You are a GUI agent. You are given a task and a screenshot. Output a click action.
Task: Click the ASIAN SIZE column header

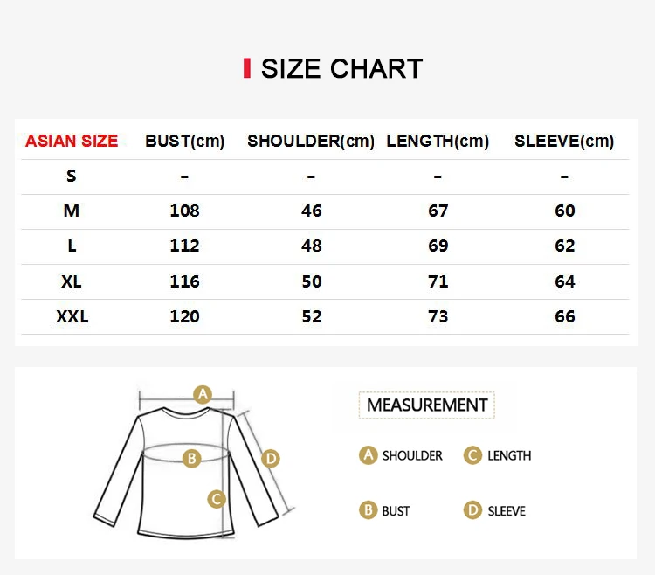click(x=72, y=141)
